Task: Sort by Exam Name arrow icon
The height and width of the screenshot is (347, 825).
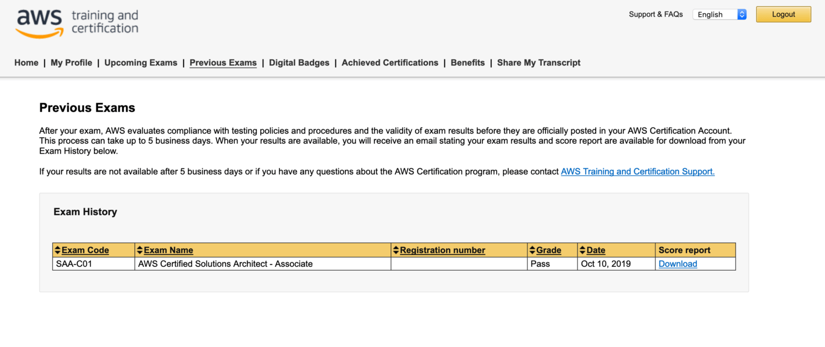Action: [x=140, y=250]
